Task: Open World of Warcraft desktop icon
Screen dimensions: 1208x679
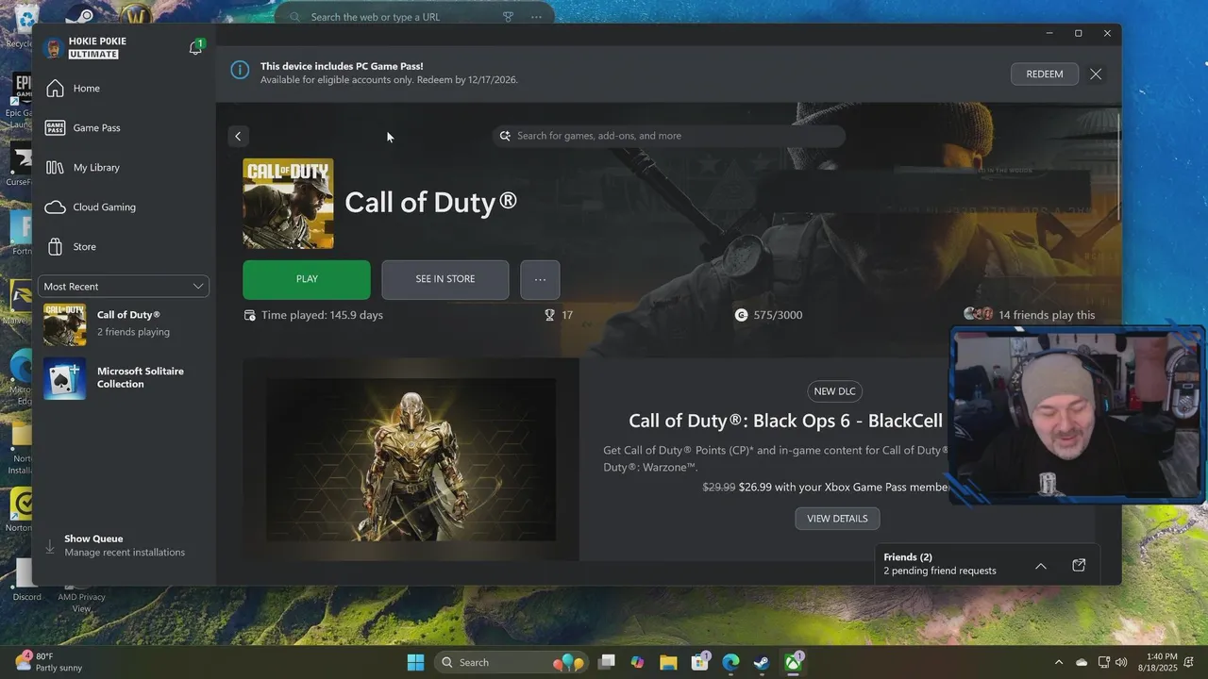Action: [137, 16]
